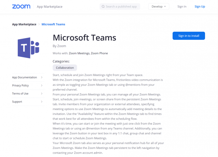
Task: Click the Categories: label
Action: coord(61,61)
